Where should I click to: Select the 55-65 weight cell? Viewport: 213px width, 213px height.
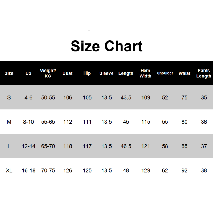coord(48,122)
